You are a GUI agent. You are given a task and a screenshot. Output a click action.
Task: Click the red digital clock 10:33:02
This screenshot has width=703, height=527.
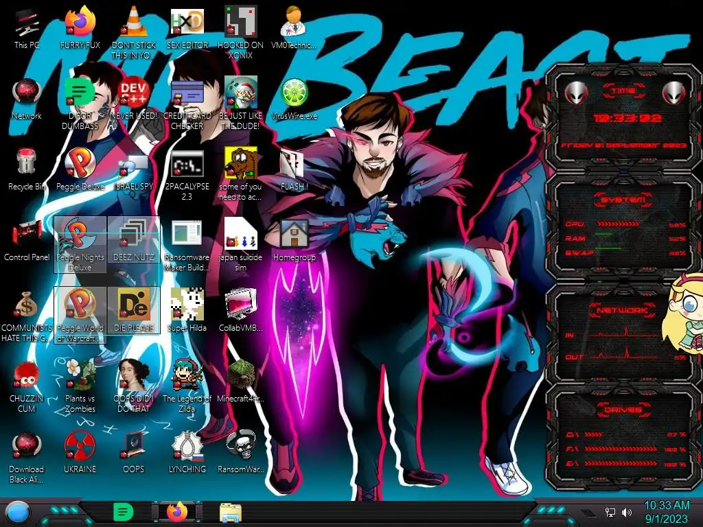(627, 118)
